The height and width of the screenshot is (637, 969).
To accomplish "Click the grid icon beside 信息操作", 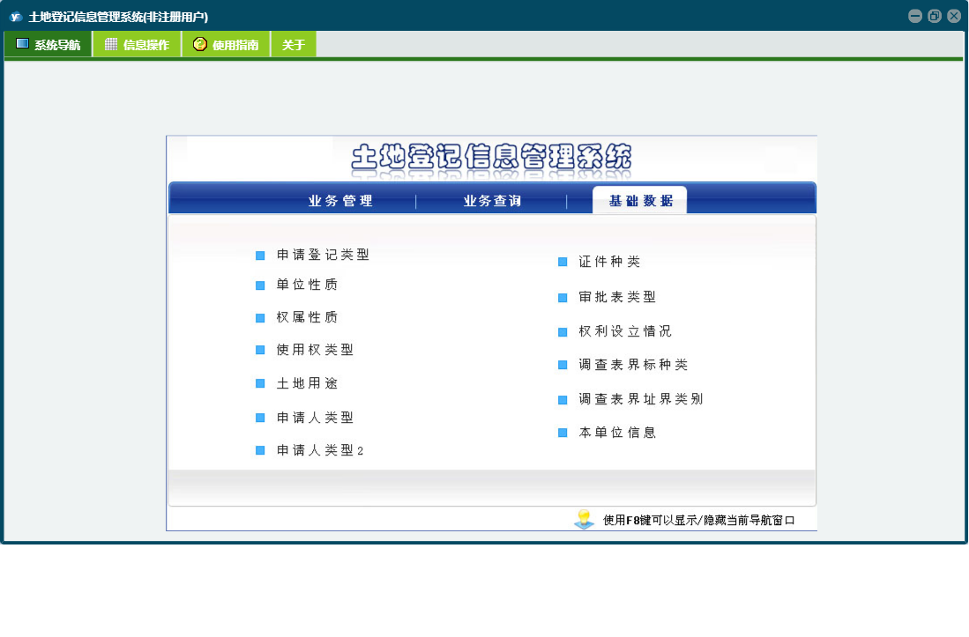I will click(110, 44).
